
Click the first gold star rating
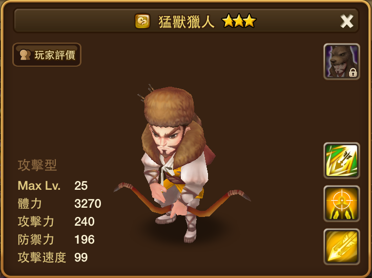click(228, 21)
